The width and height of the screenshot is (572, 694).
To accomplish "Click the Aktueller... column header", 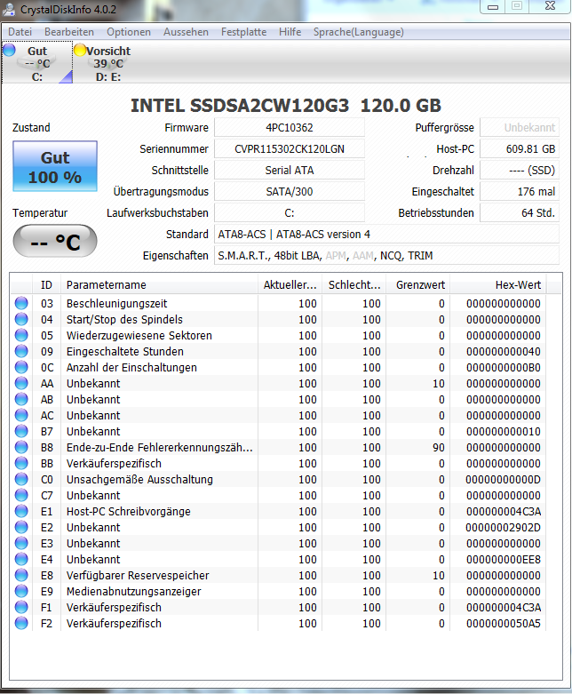I will (290, 284).
